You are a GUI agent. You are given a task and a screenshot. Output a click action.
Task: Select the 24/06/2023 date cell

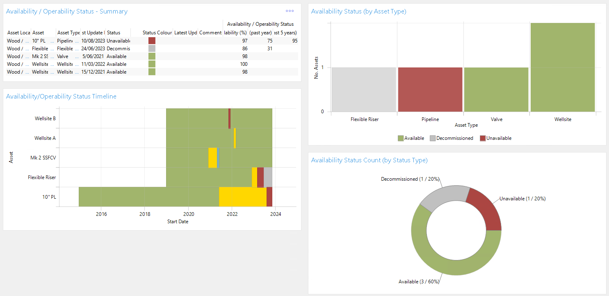click(93, 49)
